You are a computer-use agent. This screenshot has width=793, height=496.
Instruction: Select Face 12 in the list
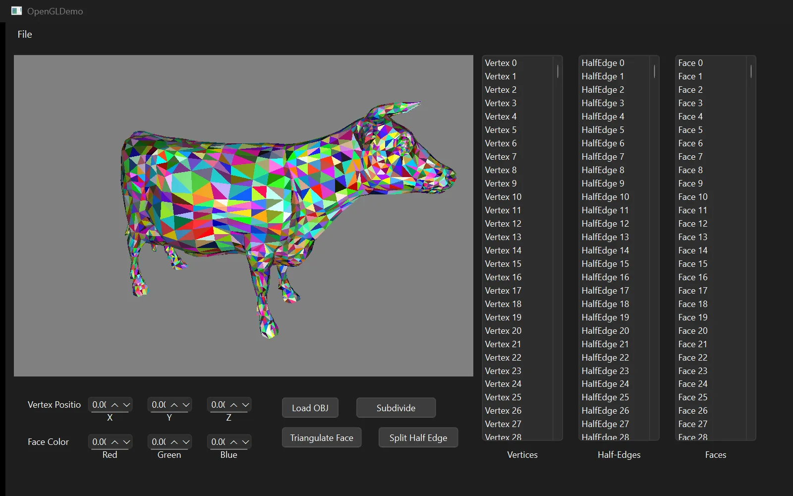coord(711,224)
